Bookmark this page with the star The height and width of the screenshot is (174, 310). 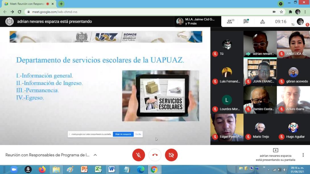tap(281, 12)
